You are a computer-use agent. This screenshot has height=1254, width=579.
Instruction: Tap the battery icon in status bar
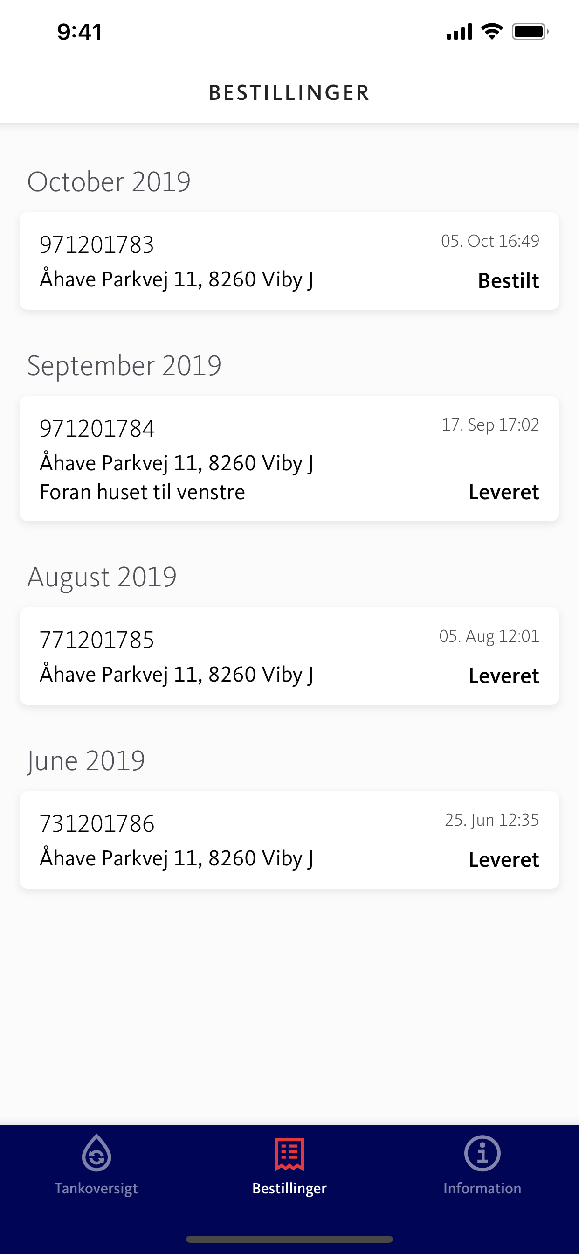(x=530, y=32)
